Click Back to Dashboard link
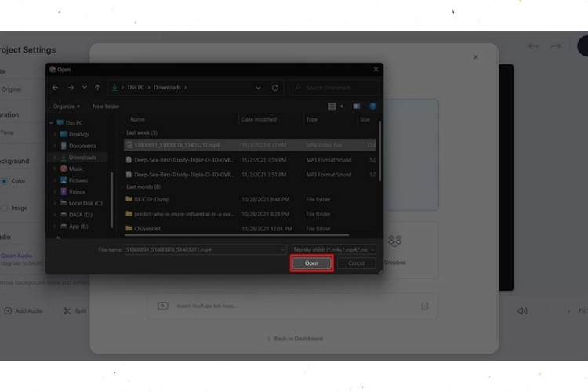This screenshot has height=392, width=588. (x=294, y=339)
